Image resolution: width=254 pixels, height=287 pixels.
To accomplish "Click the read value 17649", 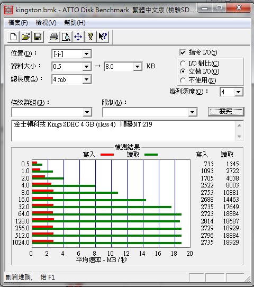I will pyautogui.click(x=231, y=207).
